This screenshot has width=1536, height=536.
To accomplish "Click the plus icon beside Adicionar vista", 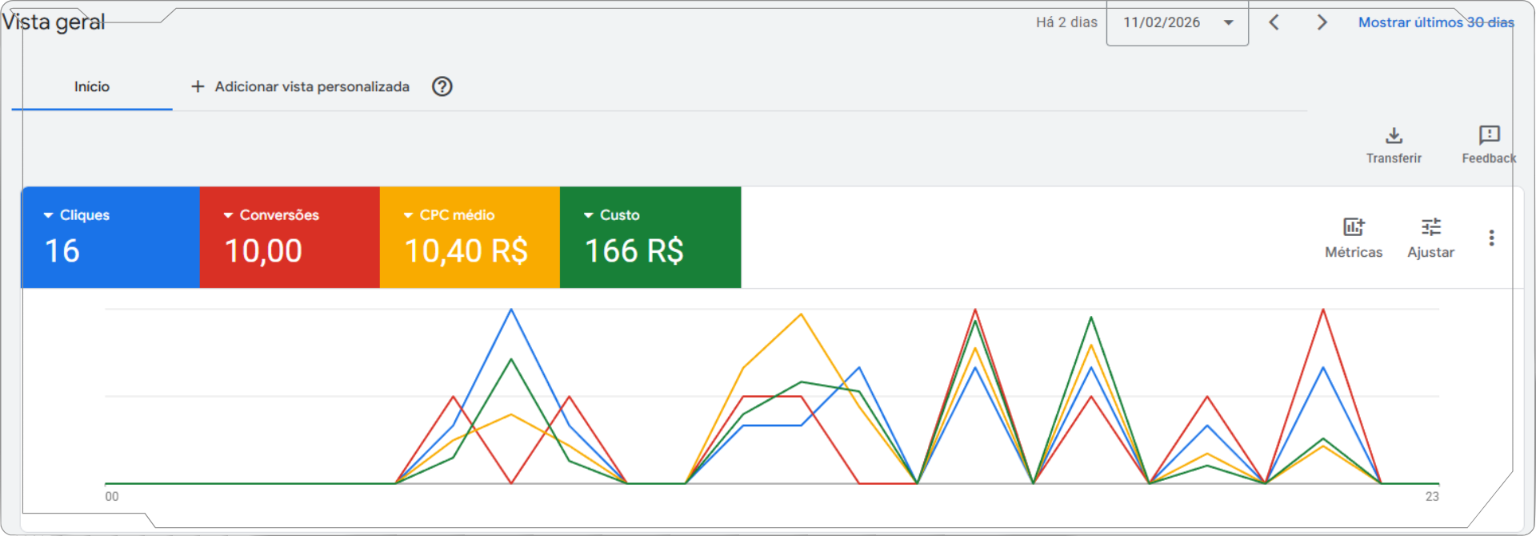I will 198,86.
